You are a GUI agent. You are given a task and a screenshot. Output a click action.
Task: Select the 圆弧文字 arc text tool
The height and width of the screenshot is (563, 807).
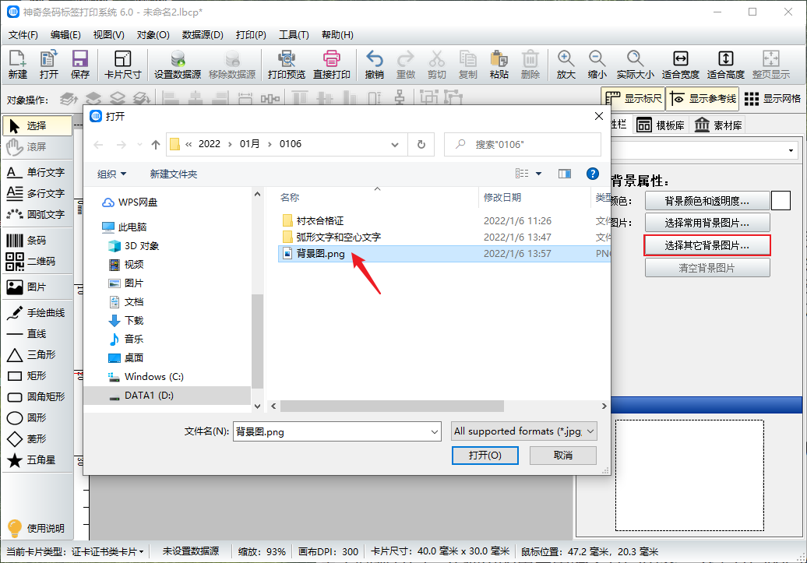tap(37, 214)
